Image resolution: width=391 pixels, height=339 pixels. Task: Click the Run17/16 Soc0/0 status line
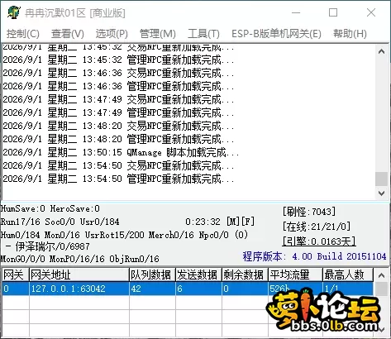click(60, 222)
